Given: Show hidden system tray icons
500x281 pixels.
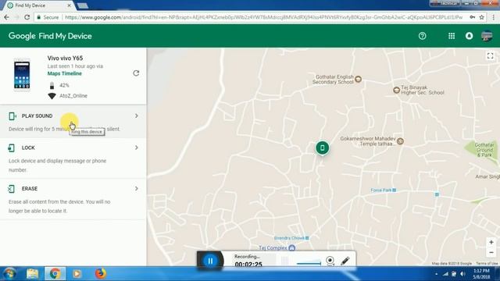Looking at the screenshot, I should click(x=436, y=274).
